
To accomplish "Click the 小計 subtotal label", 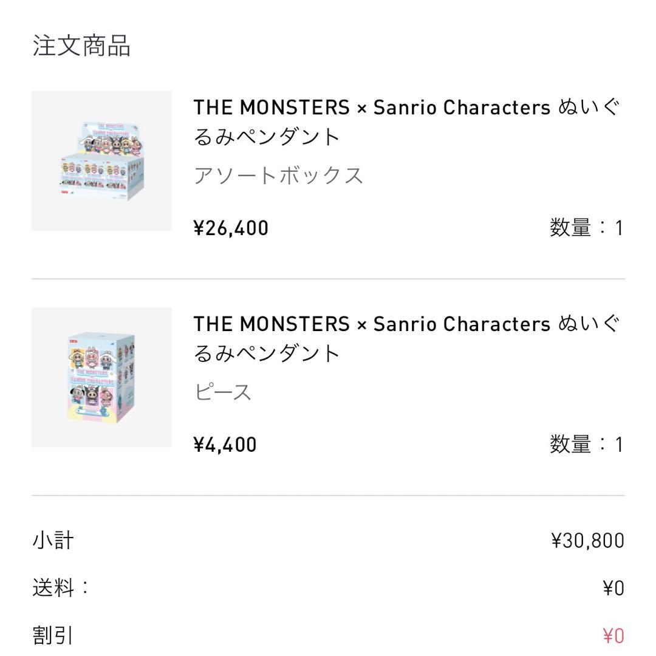I will click(53, 540).
